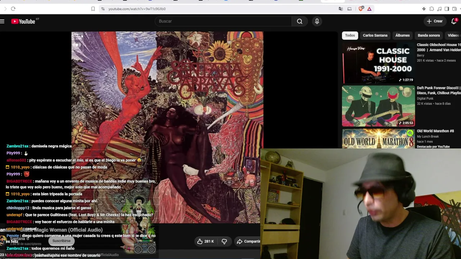Open the notifications bell

point(454,21)
